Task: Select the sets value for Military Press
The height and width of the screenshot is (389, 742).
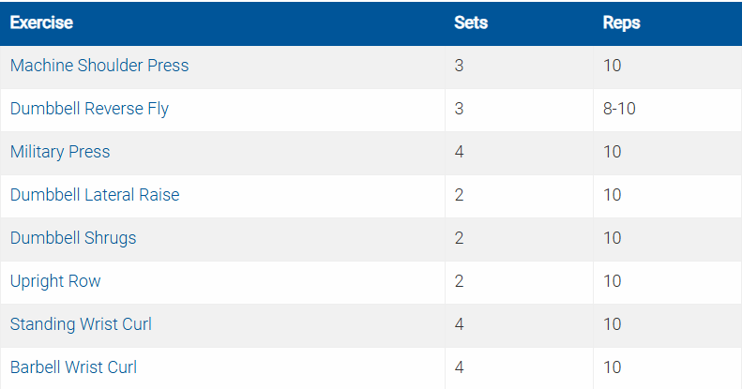Action: pyautogui.click(x=460, y=152)
